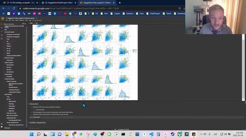Jump to Univariate Analysis section
This screenshot has height=138, width=246.
[9, 32]
